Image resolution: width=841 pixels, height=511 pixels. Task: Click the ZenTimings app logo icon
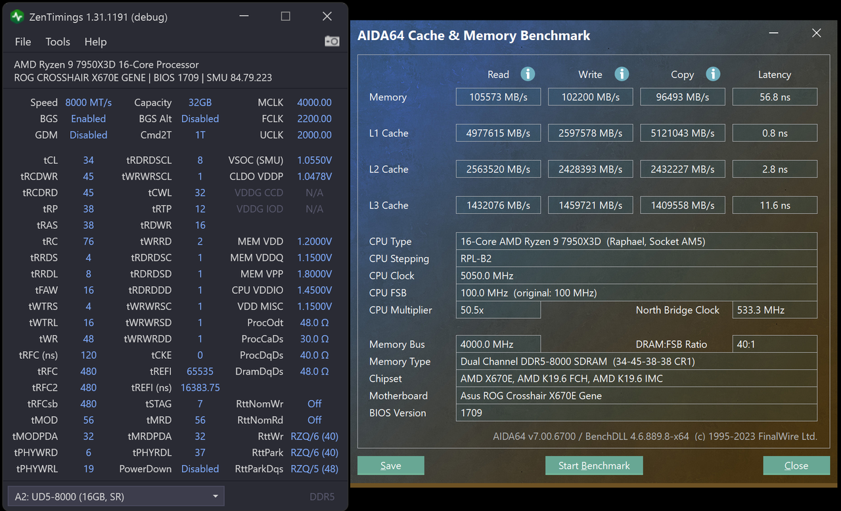(x=18, y=16)
